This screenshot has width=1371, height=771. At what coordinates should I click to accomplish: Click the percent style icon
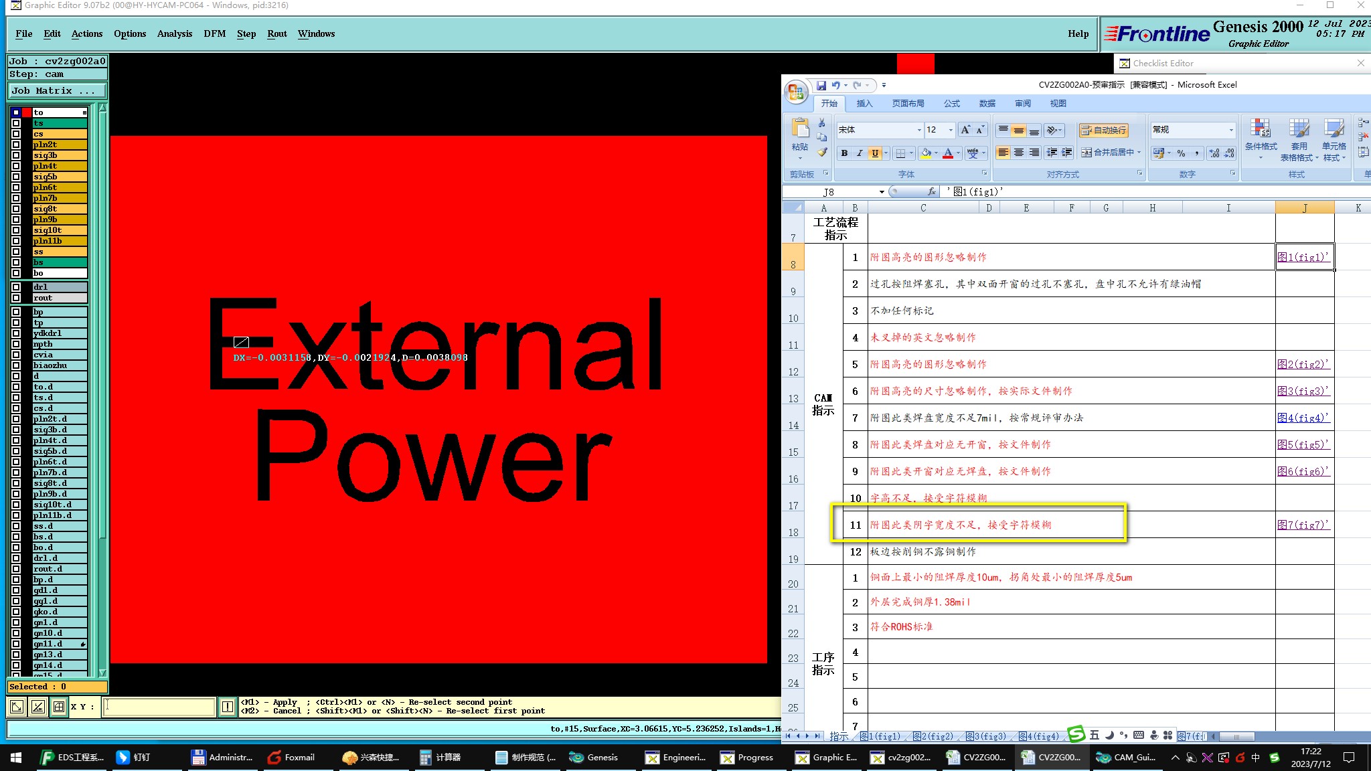(x=1181, y=153)
